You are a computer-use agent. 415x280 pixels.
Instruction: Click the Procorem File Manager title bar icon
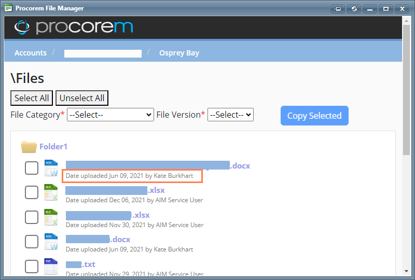click(x=8, y=8)
